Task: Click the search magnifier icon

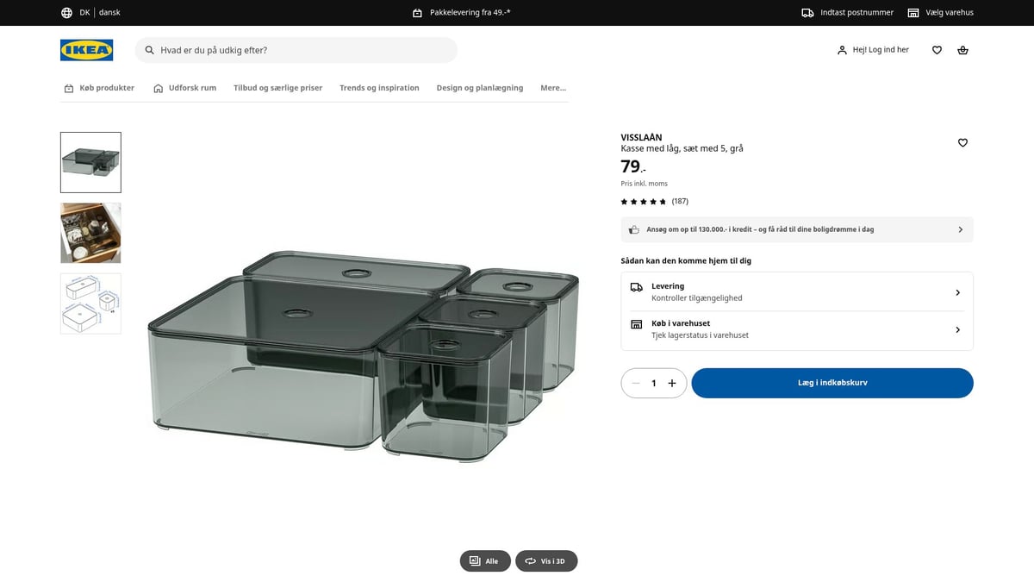Action: [150, 50]
